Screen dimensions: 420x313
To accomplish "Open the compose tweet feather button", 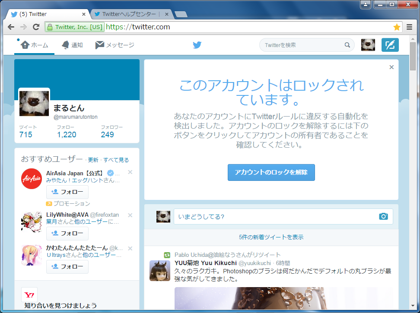I will pos(390,45).
